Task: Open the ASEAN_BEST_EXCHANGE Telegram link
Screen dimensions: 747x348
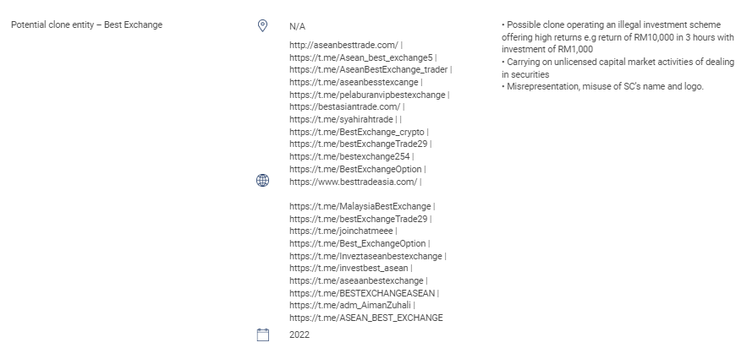Action: 365,318
